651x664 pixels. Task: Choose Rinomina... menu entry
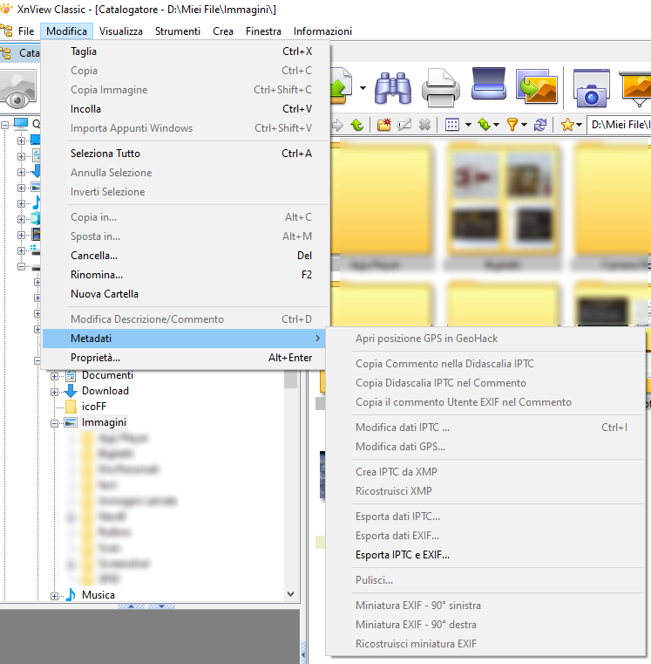(186, 274)
